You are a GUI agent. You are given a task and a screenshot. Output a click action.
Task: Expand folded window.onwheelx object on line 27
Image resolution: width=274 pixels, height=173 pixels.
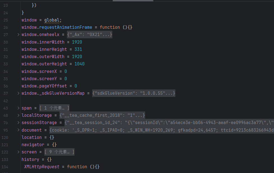coord(18,35)
